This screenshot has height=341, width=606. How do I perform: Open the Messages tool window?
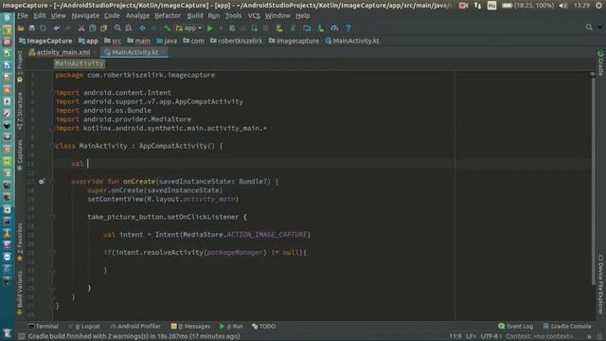click(190, 326)
